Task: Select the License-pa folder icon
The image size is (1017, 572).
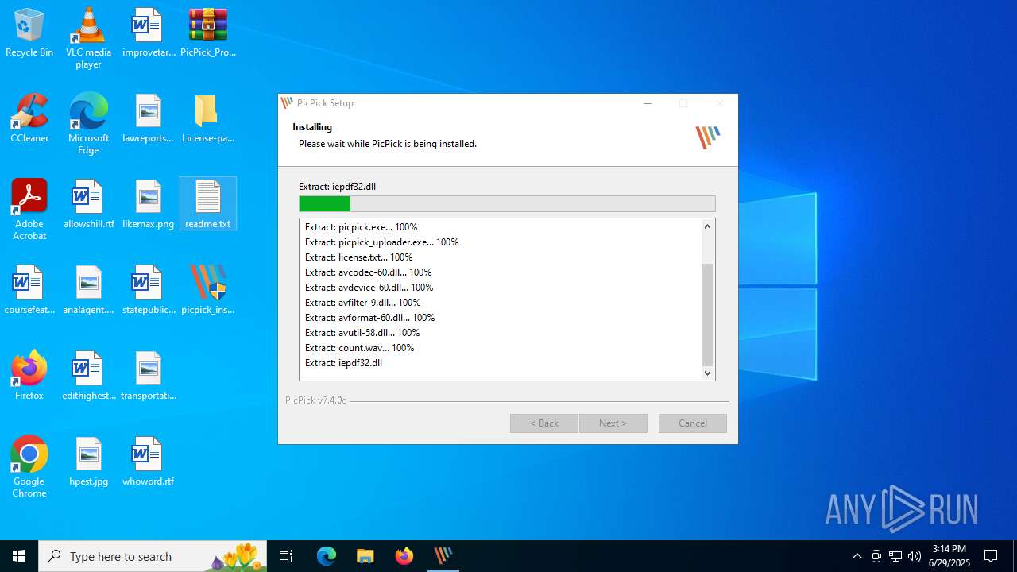Action: (208, 119)
